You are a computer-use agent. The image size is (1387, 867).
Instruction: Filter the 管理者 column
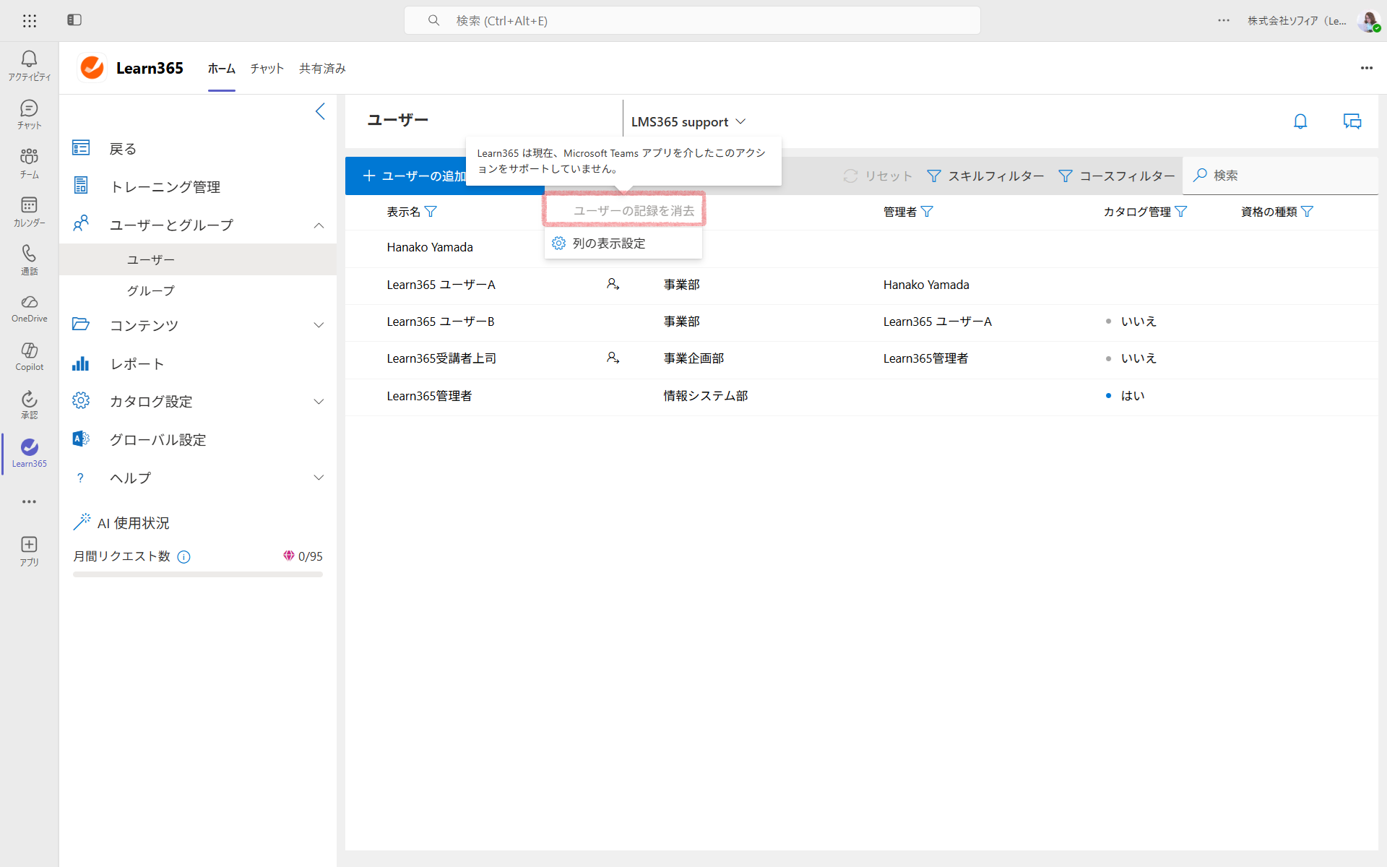point(928,212)
